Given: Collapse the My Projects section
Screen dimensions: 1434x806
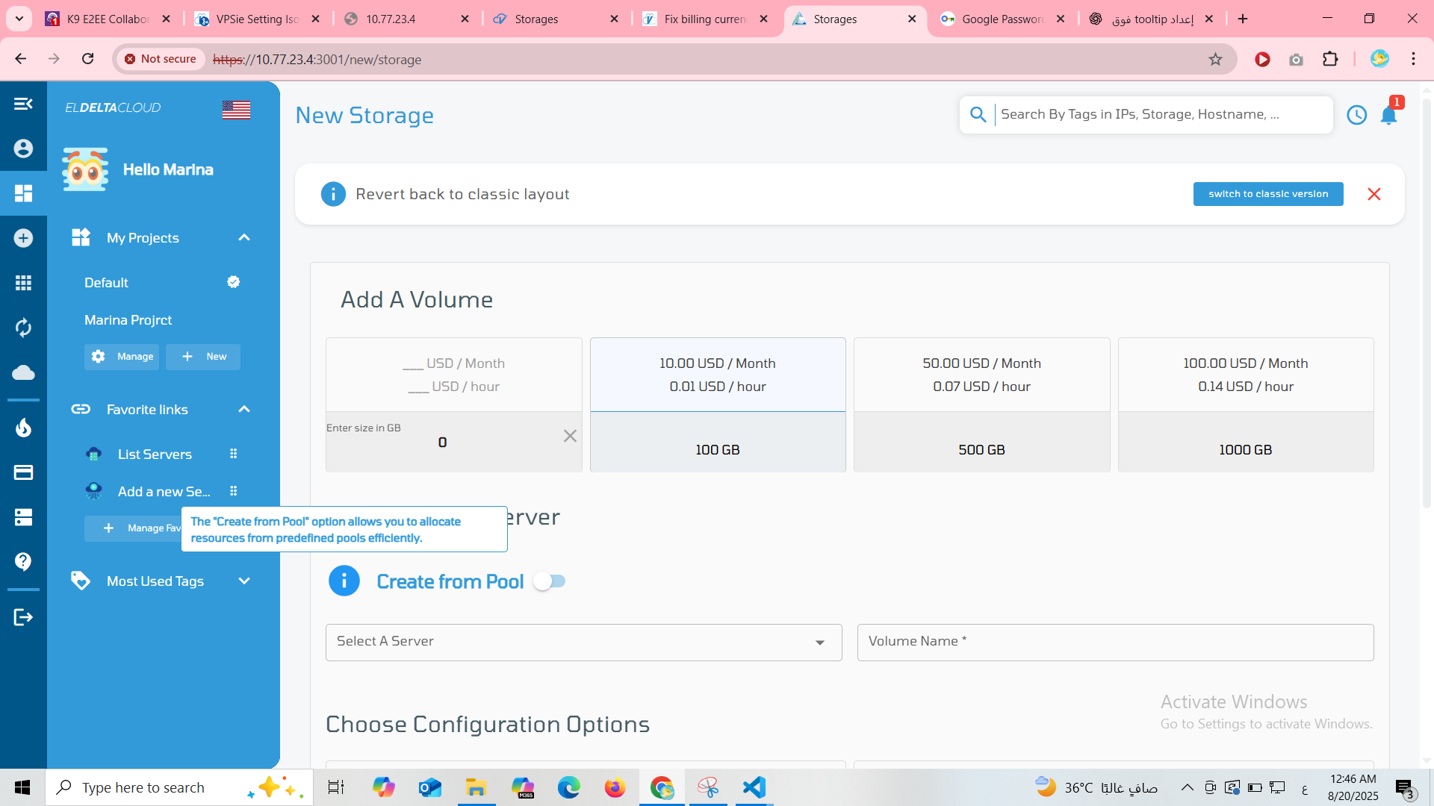Looking at the screenshot, I should pos(244,237).
